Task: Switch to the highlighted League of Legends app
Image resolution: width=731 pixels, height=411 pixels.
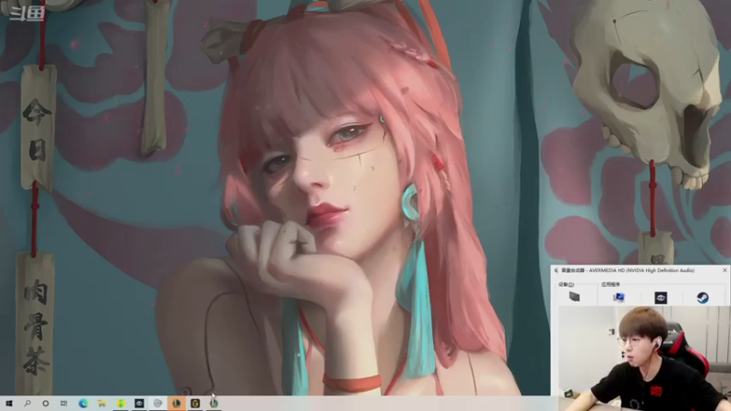Action: 176,403
